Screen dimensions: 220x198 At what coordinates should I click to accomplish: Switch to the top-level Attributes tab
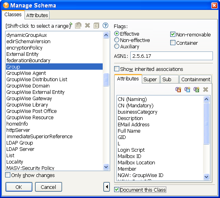37,15
